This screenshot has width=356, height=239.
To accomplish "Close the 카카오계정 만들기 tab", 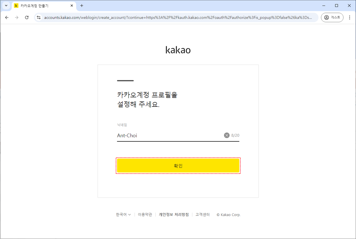I will [x=72, y=6].
